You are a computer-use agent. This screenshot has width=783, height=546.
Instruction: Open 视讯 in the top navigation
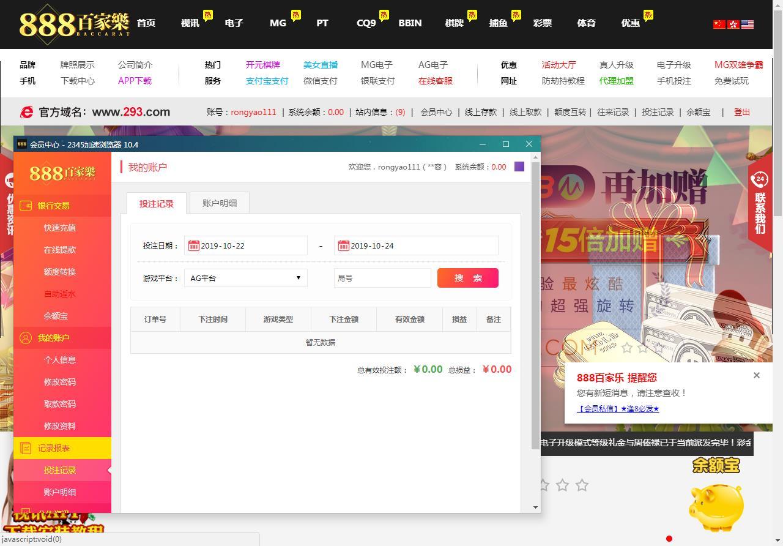coord(190,23)
